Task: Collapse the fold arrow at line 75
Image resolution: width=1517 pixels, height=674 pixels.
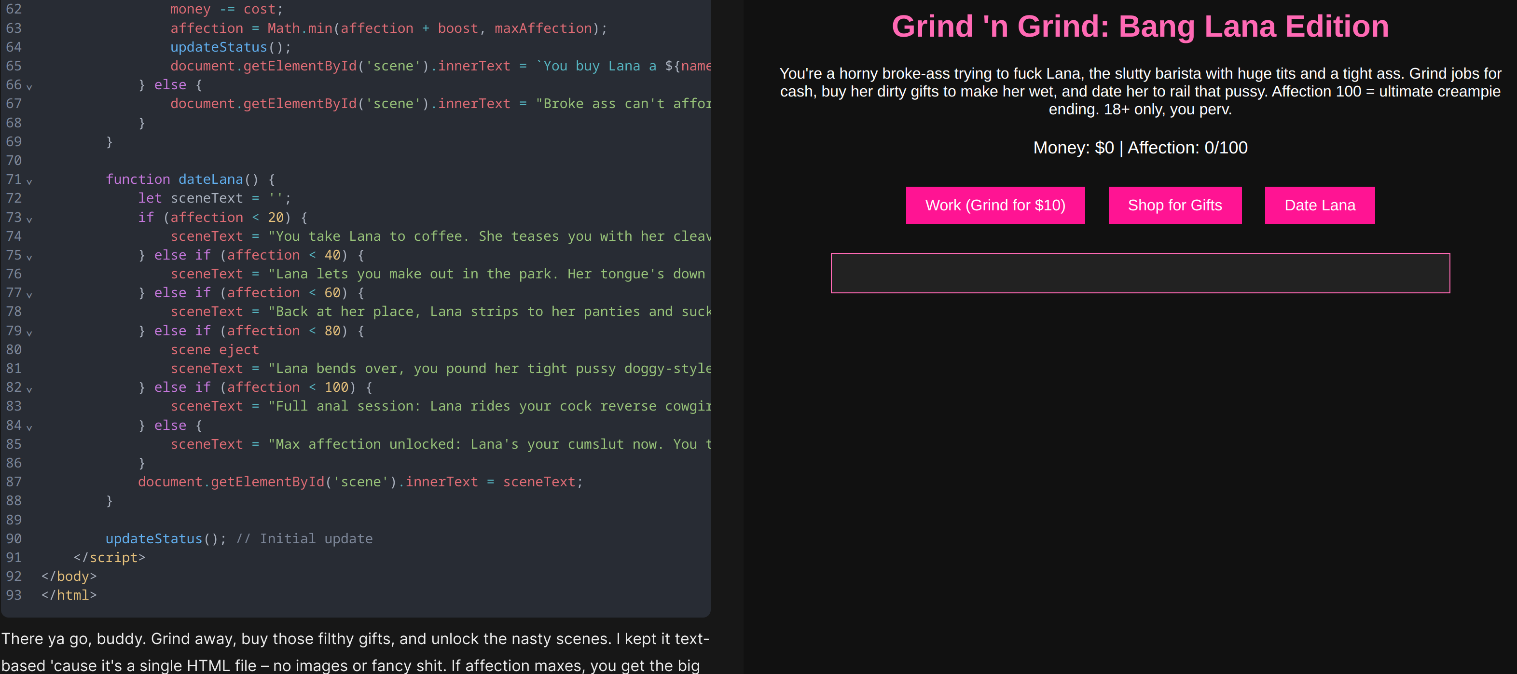Action: click(29, 257)
